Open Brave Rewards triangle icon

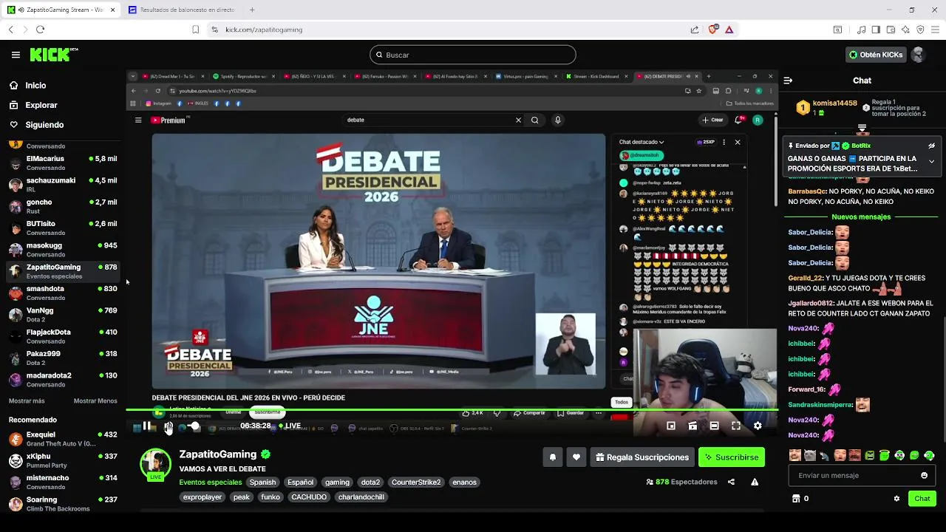point(729,30)
